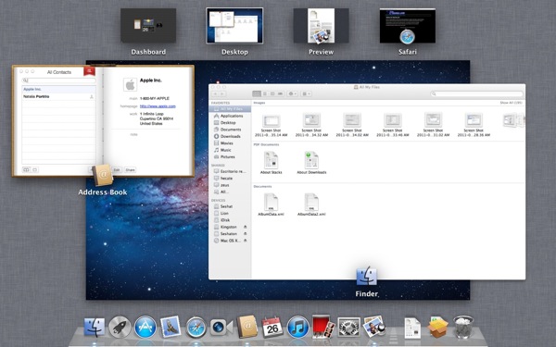
Task: Switch to the Preview full-screen space
Action: coord(321,26)
